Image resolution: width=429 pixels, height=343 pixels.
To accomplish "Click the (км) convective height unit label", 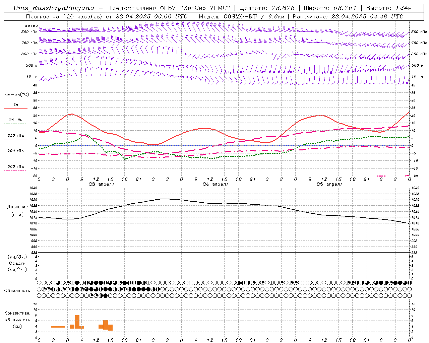I will (18, 326).
